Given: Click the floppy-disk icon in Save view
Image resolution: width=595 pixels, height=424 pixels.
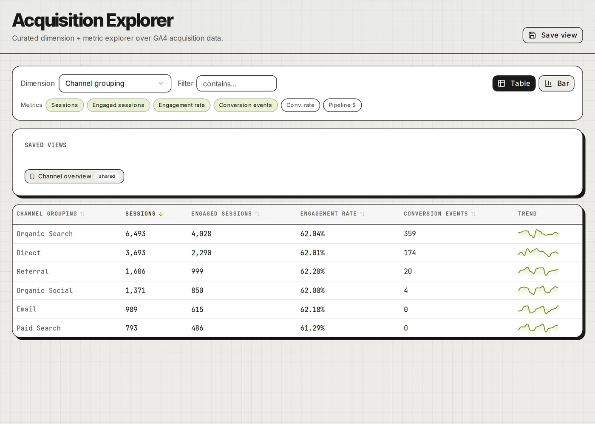Looking at the screenshot, I should [532, 35].
